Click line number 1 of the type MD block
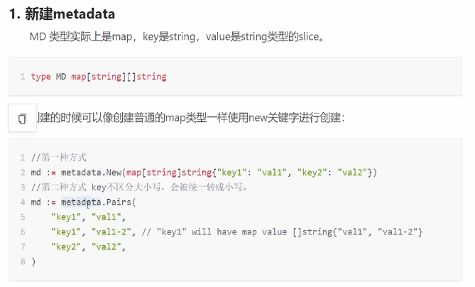This screenshot has width=475, height=287. pyautogui.click(x=23, y=77)
